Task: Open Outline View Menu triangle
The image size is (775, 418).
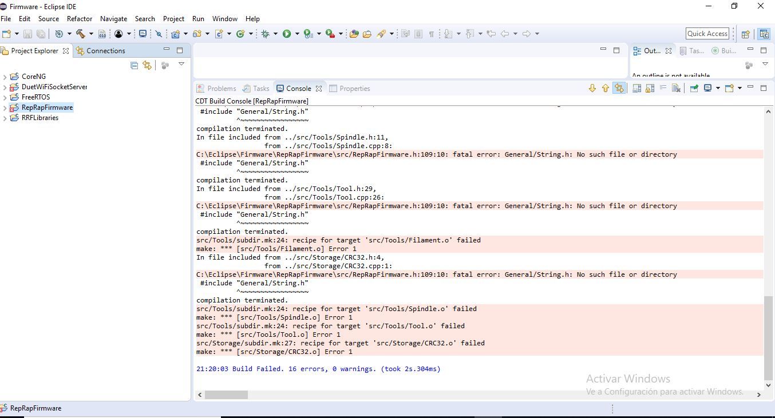Action: 765,64
